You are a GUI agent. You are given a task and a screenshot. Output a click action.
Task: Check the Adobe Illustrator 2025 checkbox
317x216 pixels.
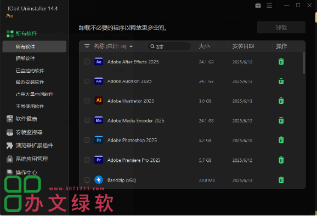tap(87, 101)
